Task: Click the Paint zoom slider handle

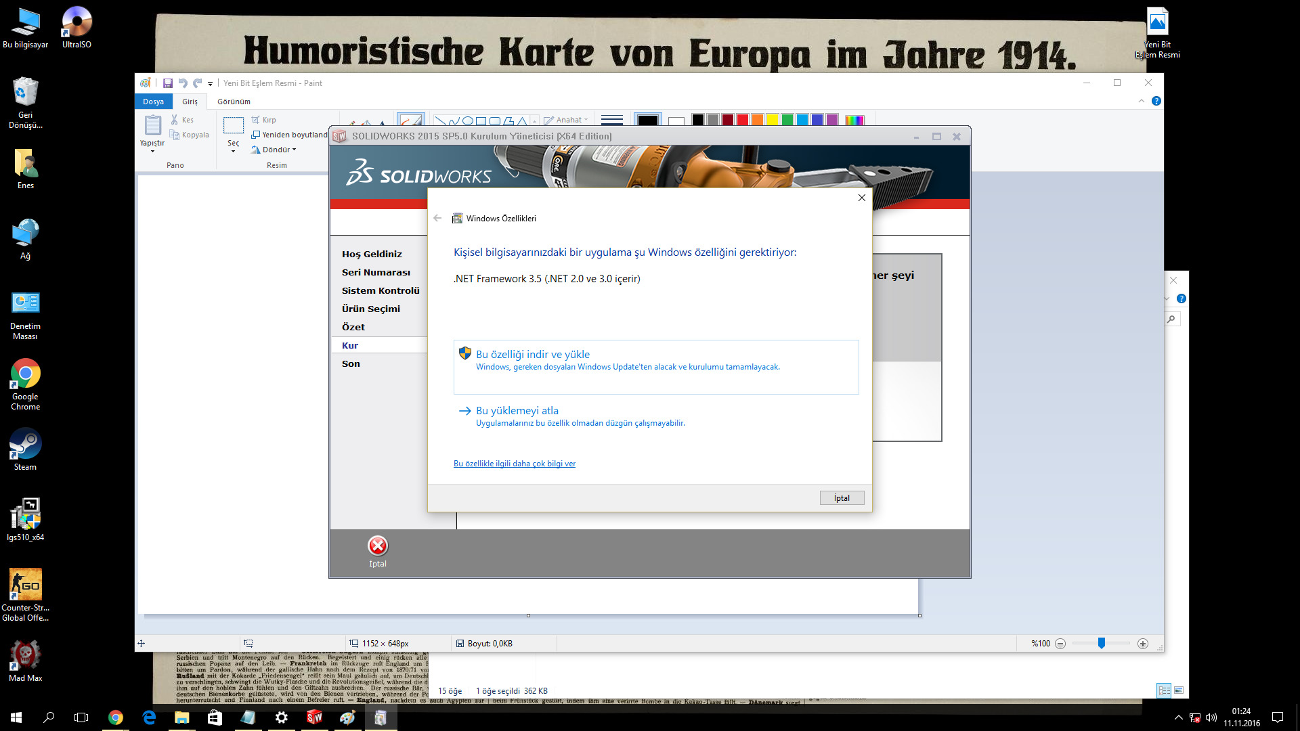Action: click(1102, 644)
